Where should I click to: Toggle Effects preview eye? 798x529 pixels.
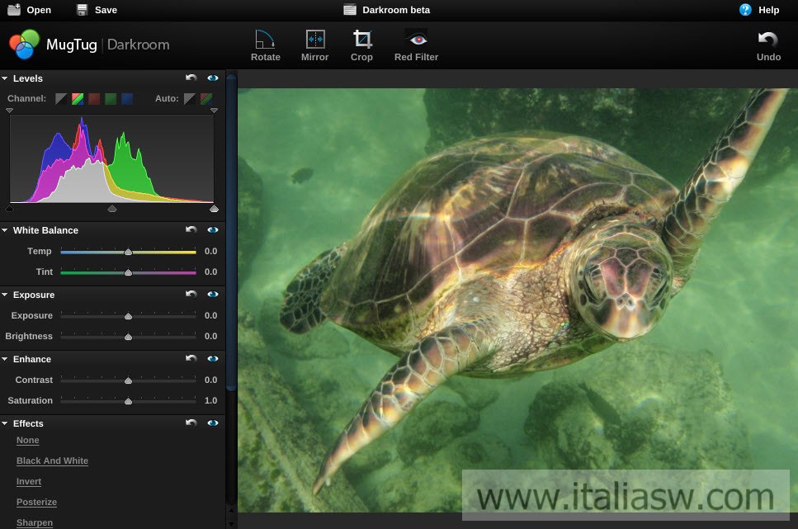click(x=213, y=423)
